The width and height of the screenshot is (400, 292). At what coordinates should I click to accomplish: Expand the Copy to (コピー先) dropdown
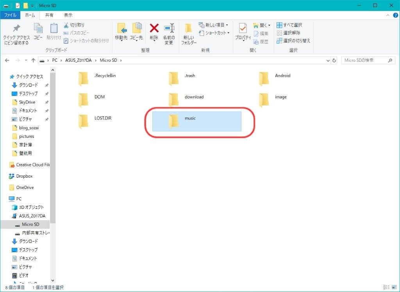coord(136,38)
